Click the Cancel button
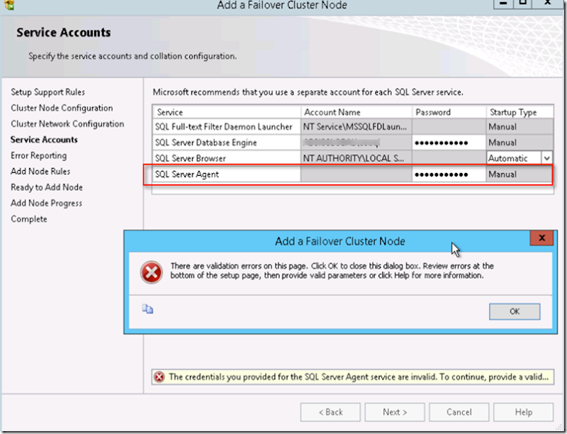The image size is (567, 434). pos(459,412)
